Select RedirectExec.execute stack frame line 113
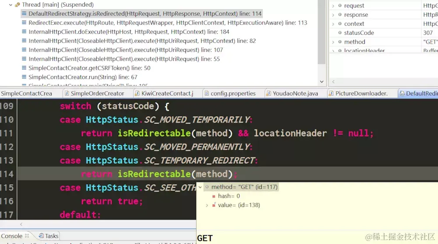The width and height of the screenshot is (438, 244). pos(168,23)
